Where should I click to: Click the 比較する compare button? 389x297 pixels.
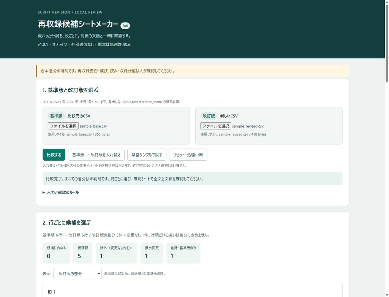coord(54,155)
